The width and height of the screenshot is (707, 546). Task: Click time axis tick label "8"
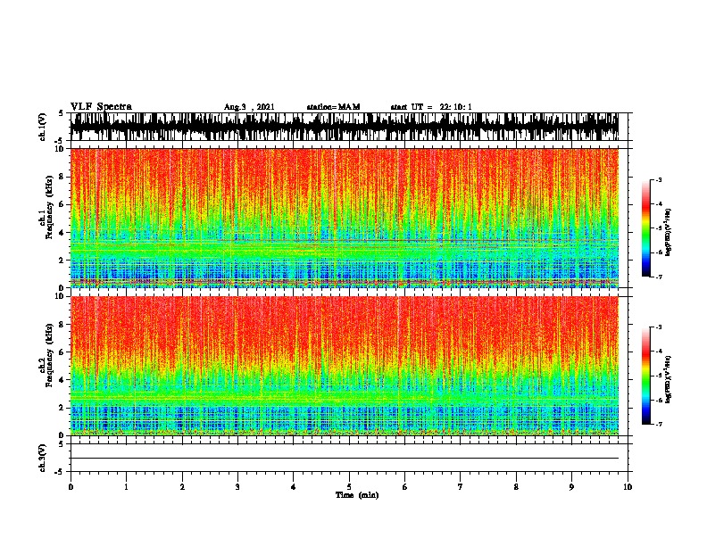(x=516, y=487)
